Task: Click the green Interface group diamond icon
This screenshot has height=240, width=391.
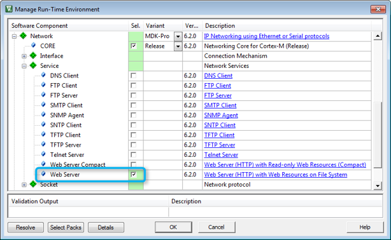Action: [33, 55]
